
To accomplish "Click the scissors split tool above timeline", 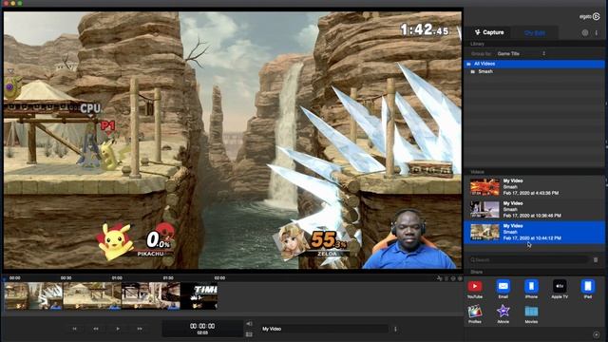I will pyautogui.click(x=439, y=278).
